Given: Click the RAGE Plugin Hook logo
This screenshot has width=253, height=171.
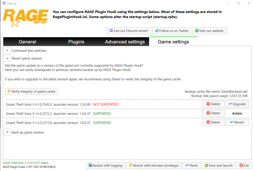Looking at the screenshot, I should click(26, 18).
